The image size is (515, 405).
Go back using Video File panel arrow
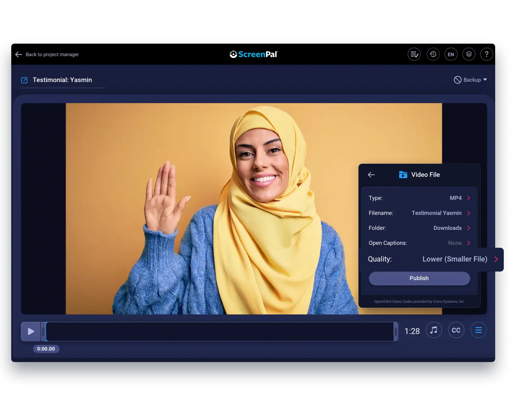371,175
